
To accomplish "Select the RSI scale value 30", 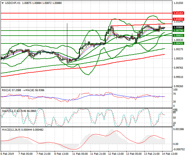I will coord(174,102).
